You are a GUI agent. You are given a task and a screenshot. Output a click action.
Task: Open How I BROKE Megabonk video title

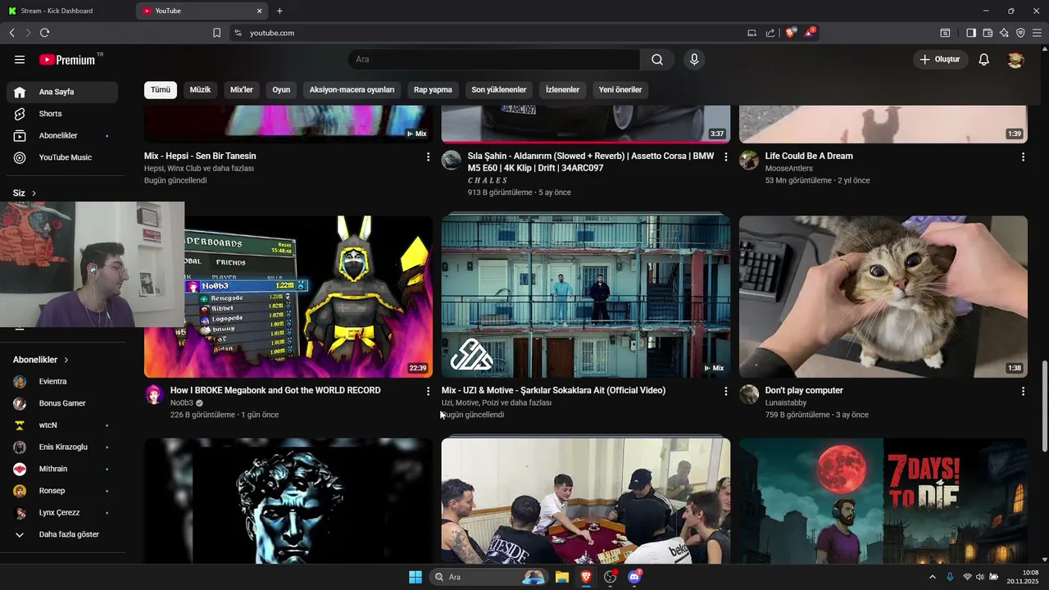pyautogui.click(x=275, y=391)
